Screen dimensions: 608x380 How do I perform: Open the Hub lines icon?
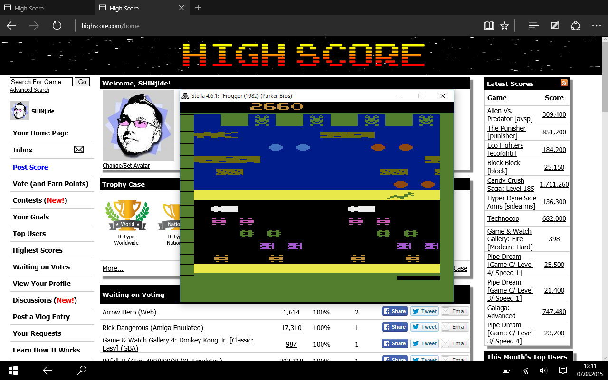[x=533, y=26]
